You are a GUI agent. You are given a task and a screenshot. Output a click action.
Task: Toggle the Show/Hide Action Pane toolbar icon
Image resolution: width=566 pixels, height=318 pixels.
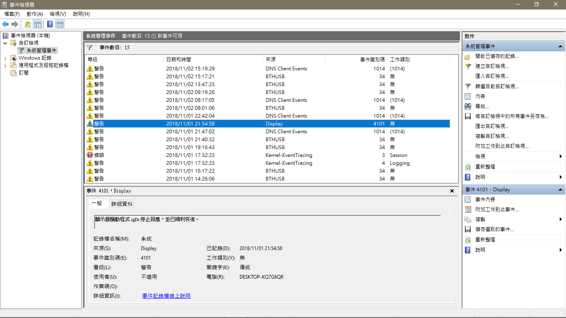[60, 24]
